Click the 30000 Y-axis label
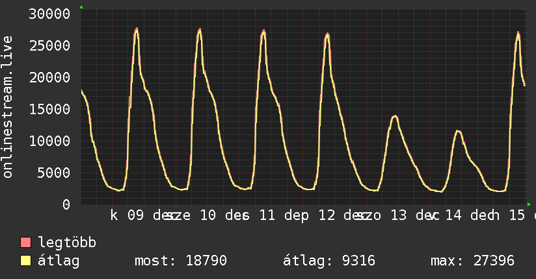The height and width of the screenshot is (279, 536). (x=49, y=14)
